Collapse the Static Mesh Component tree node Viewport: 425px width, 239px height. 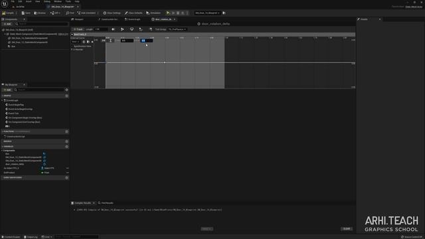[x=5, y=34]
